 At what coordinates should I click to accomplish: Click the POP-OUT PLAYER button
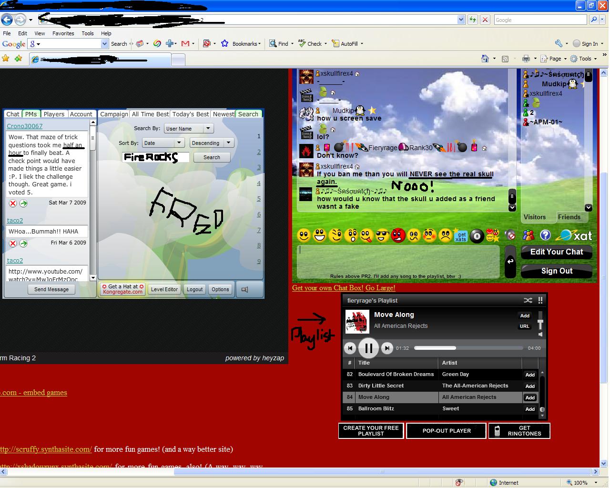pos(446,431)
